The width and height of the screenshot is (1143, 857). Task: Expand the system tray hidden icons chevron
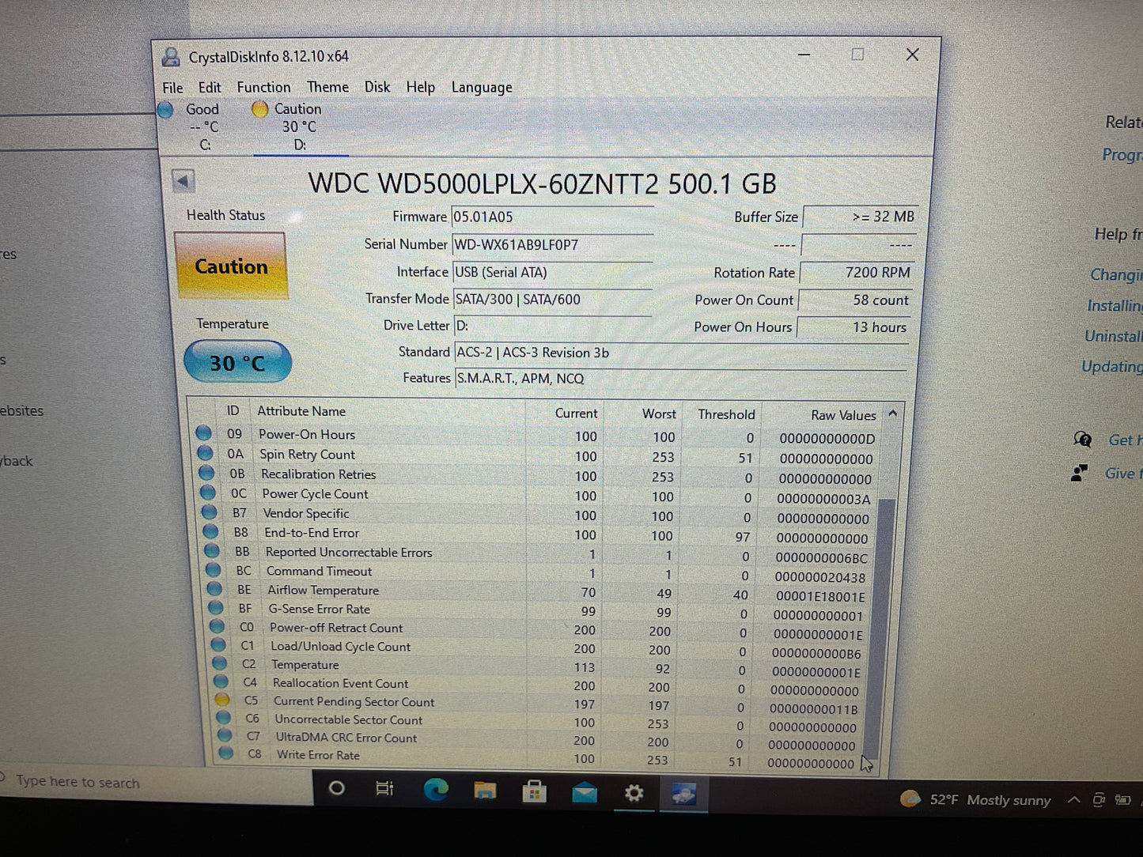coord(1073,800)
